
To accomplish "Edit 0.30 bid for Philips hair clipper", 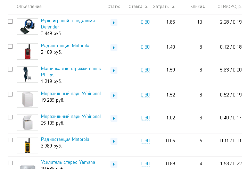I will [145, 70].
